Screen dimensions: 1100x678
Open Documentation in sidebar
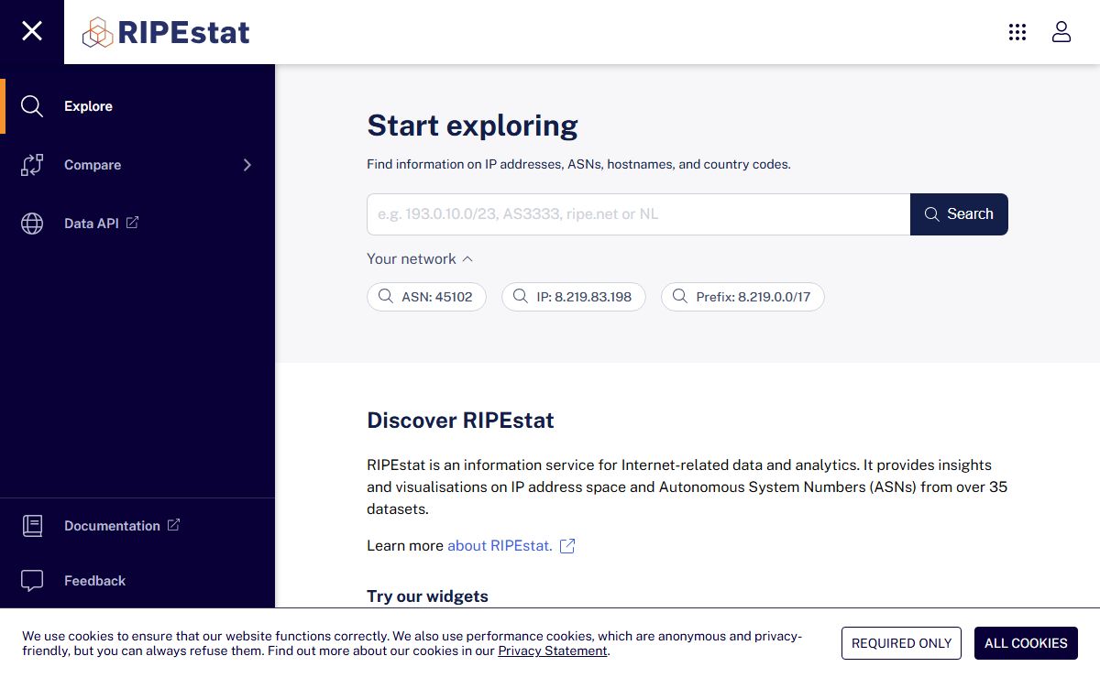(x=112, y=526)
